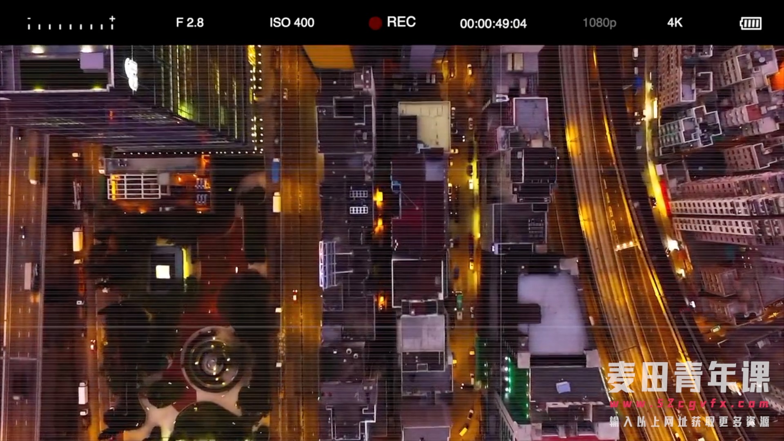Click the plus sign on exposure scale

pos(112,19)
